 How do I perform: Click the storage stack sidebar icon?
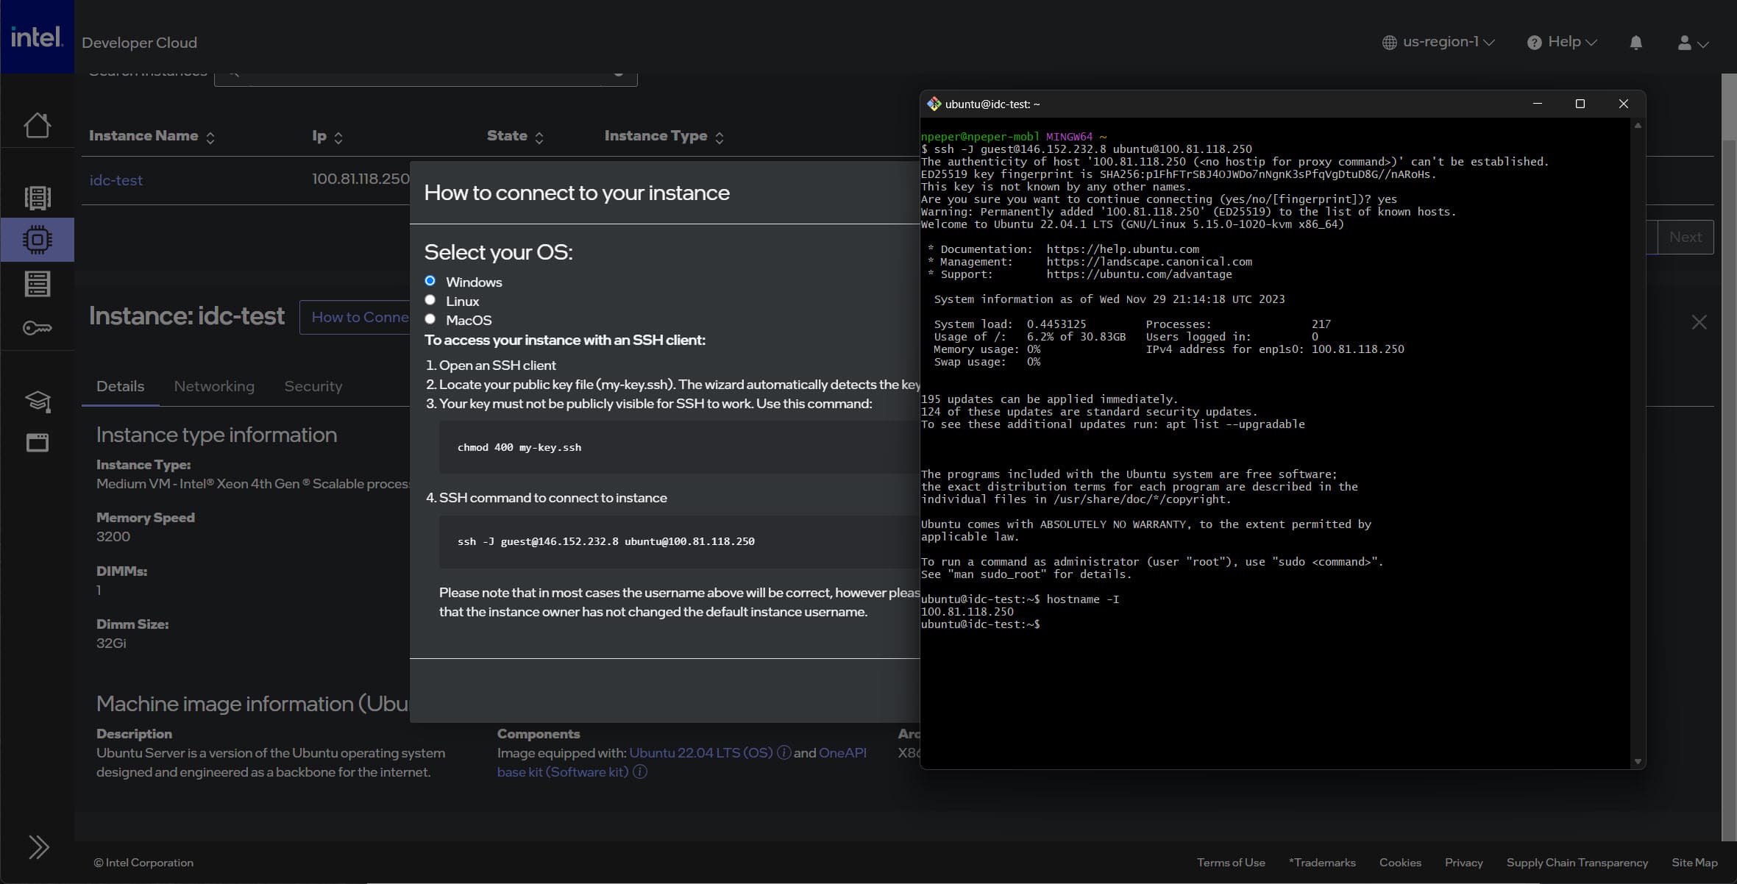pos(37,284)
